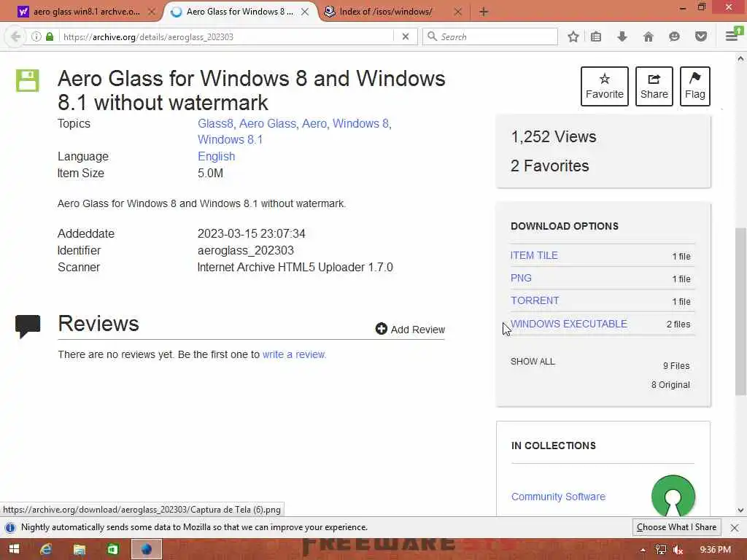Screen dimensions: 747x560
Task: Open the Downloads arrow icon
Action: [622, 36]
